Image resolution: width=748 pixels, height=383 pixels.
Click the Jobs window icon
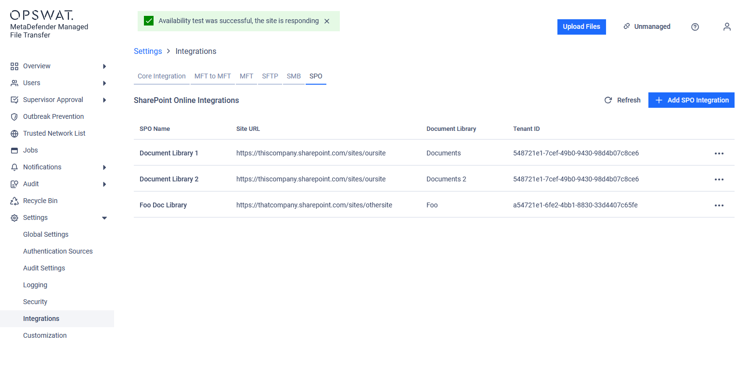[x=14, y=151]
